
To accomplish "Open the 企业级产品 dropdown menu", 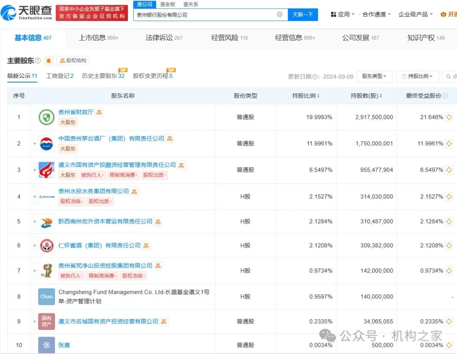I will pyautogui.click(x=416, y=14).
